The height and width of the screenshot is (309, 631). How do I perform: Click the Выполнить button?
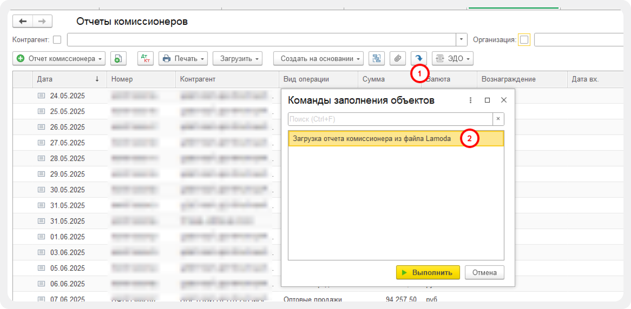click(428, 273)
